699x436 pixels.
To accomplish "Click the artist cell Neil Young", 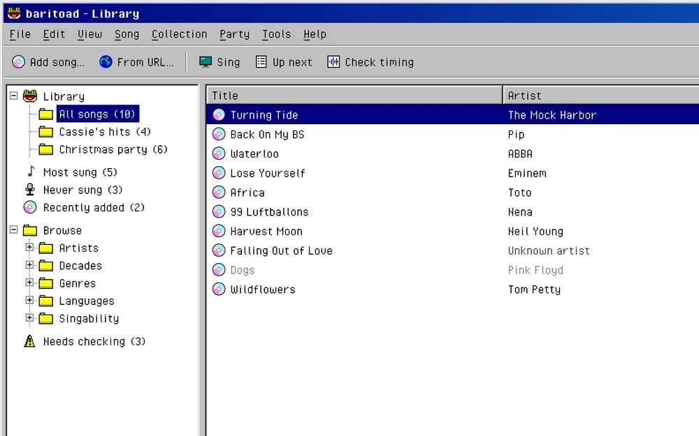I will click(x=535, y=232).
